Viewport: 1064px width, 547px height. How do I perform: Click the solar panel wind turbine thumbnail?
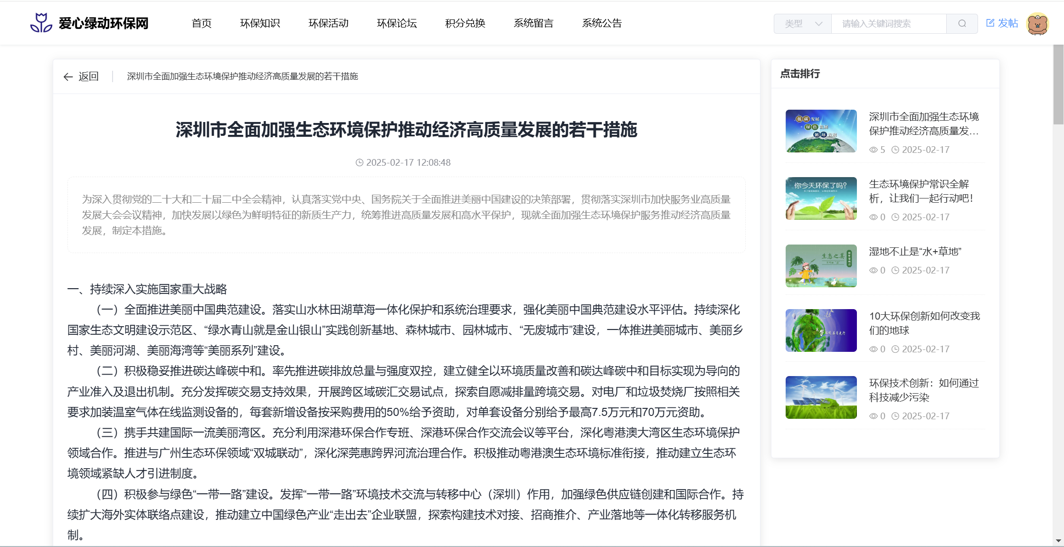coord(821,397)
